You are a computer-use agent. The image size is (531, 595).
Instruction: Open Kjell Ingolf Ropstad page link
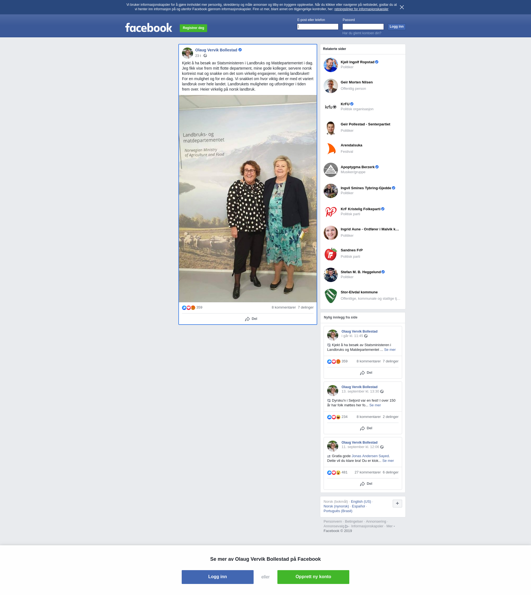357,62
